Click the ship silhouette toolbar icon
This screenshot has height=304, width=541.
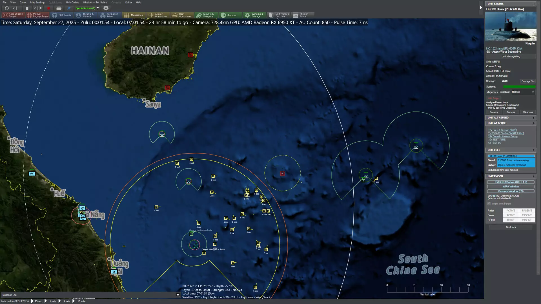coord(59,8)
